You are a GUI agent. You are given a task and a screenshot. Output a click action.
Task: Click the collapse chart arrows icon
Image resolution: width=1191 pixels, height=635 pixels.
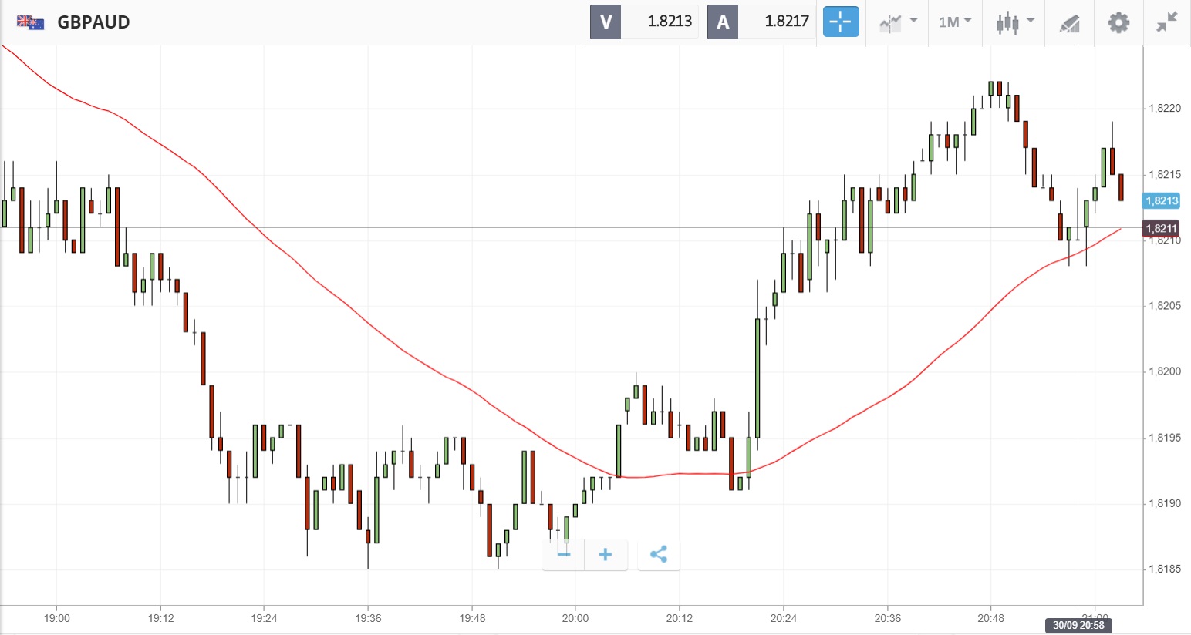(1167, 22)
